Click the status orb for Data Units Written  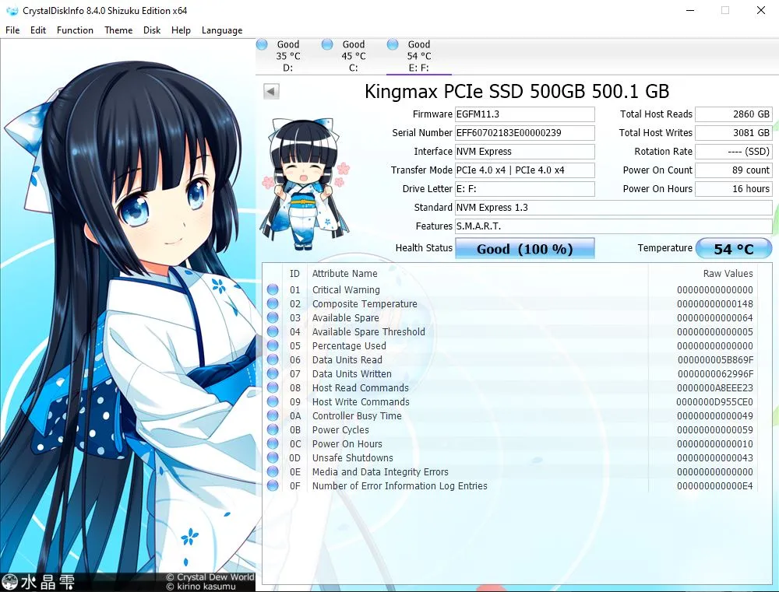coord(273,373)
